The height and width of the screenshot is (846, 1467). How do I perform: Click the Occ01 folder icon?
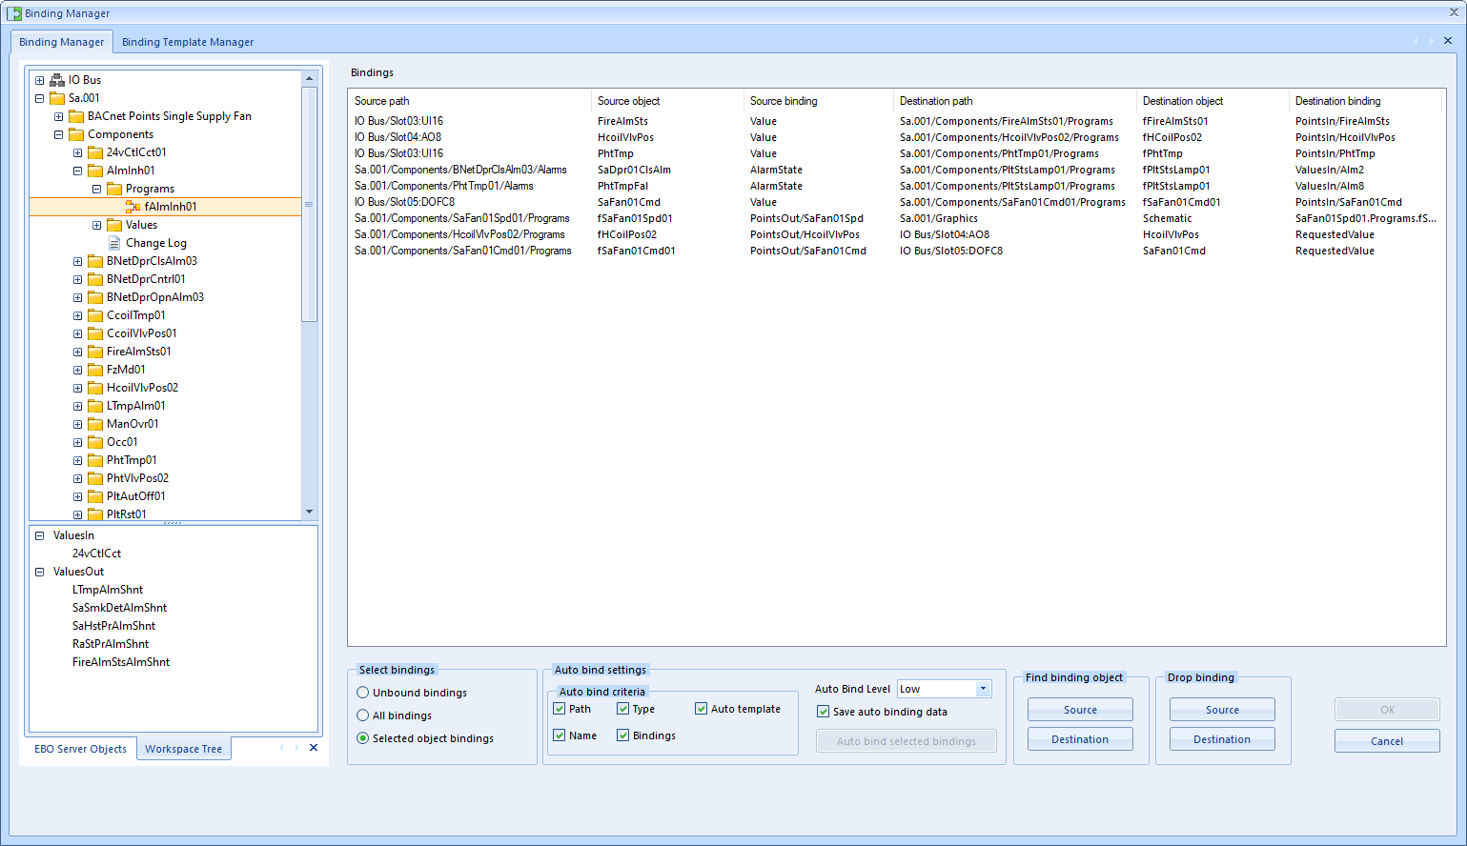(x=95, y=442)
